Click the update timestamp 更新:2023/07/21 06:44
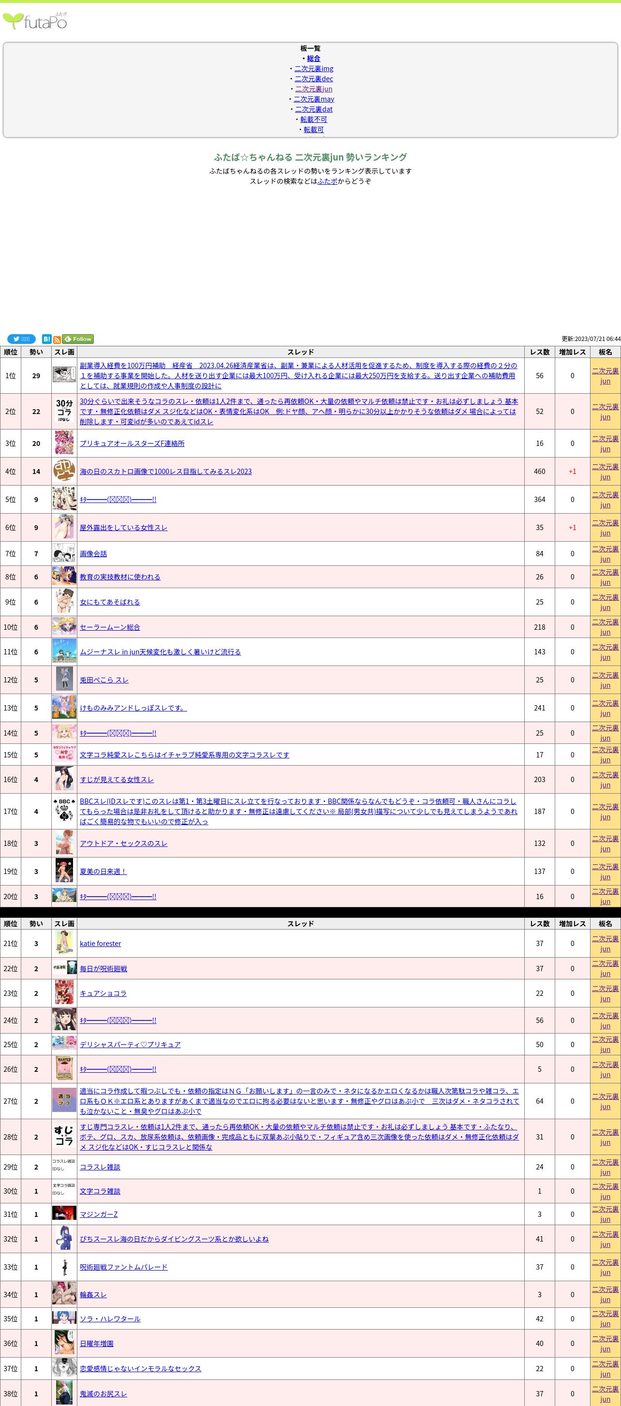This screenshot has width=621, height=1406. click(x=591, y=339)
